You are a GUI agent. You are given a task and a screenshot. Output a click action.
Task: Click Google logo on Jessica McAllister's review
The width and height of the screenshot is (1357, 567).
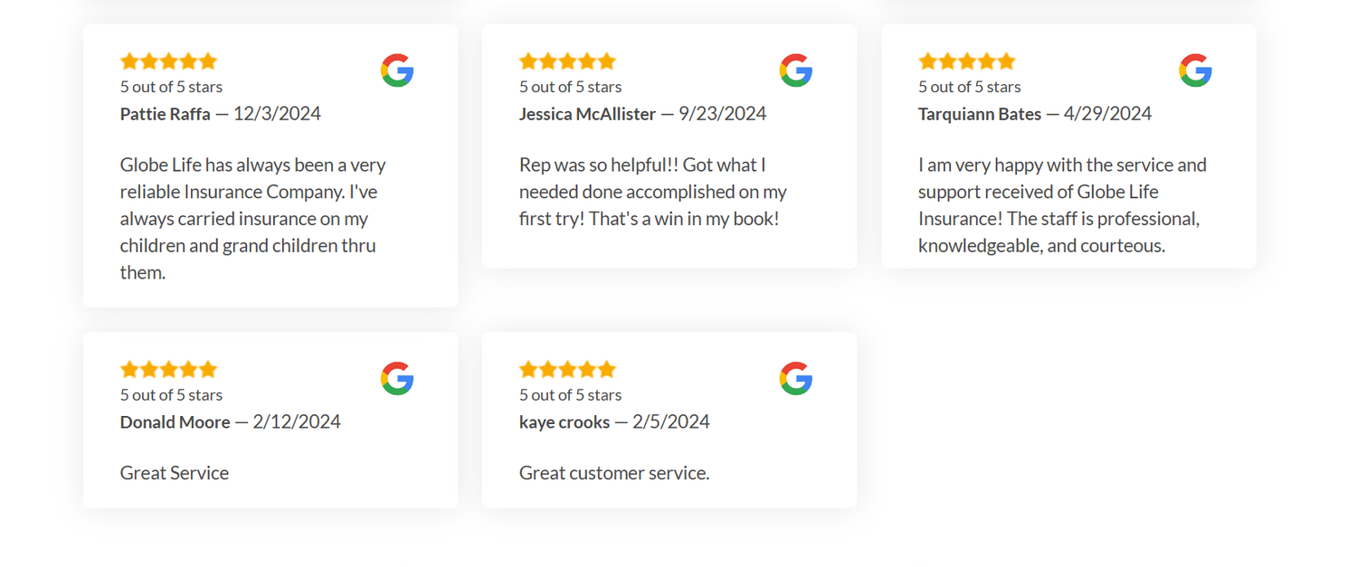point(796,71)
